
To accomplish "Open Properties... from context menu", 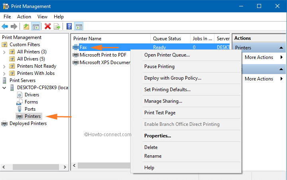I will coord(186,136).
